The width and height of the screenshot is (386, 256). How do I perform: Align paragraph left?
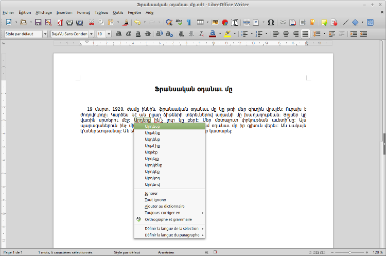click(x=276, y=34)
